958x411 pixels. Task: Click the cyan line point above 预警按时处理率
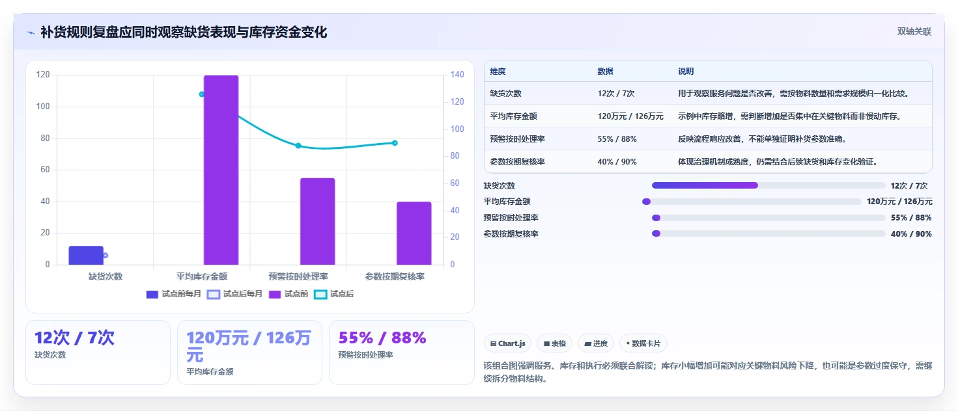pos(298,146)
